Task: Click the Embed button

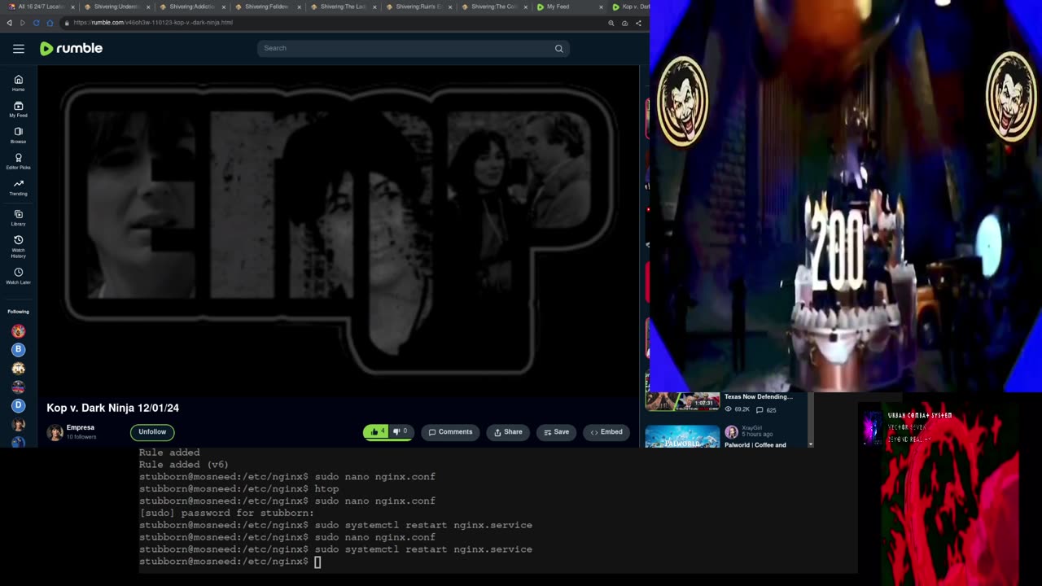Action: (x=606, y=432)
